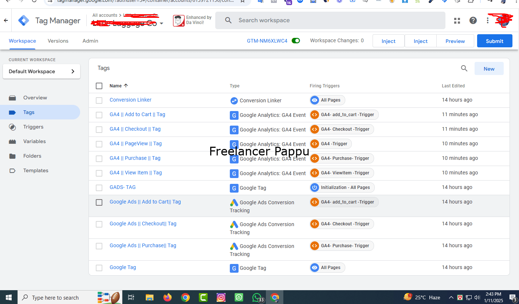Select the Workspace tab

[x=22, y=41]
